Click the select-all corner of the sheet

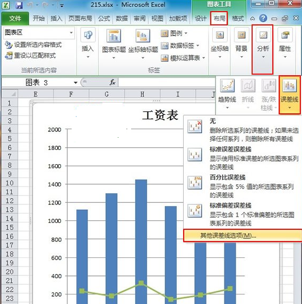[x=10, y=94]
